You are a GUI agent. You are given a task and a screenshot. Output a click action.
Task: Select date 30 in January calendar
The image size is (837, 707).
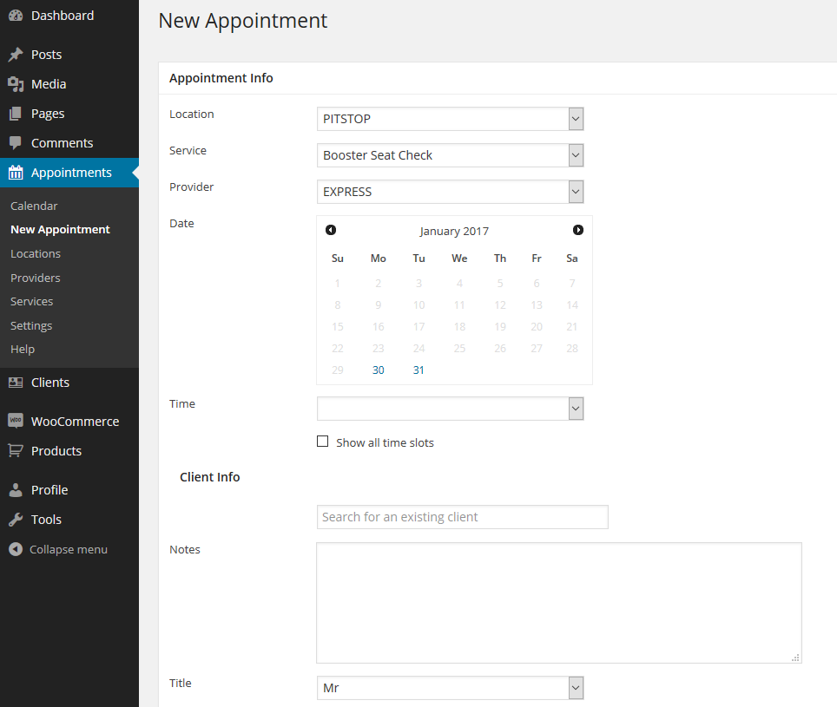[379, 370]
